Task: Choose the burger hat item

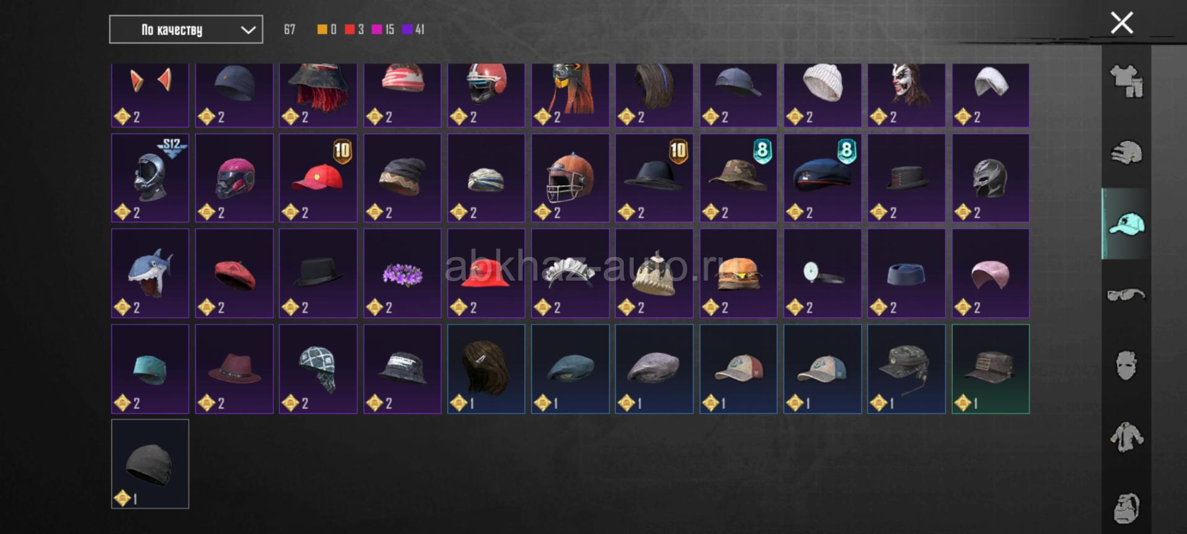Action: coord(738,273)
